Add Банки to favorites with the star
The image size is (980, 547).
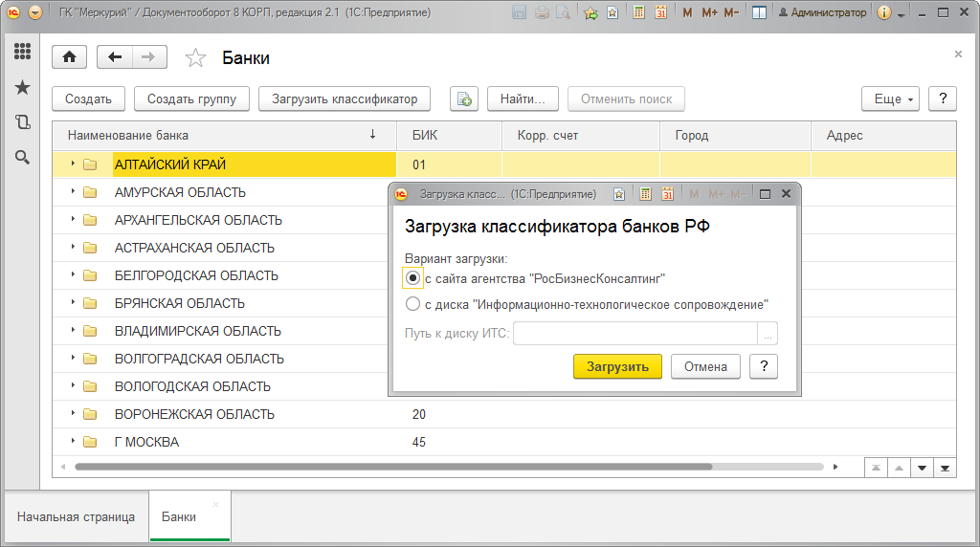click(195, 58)
